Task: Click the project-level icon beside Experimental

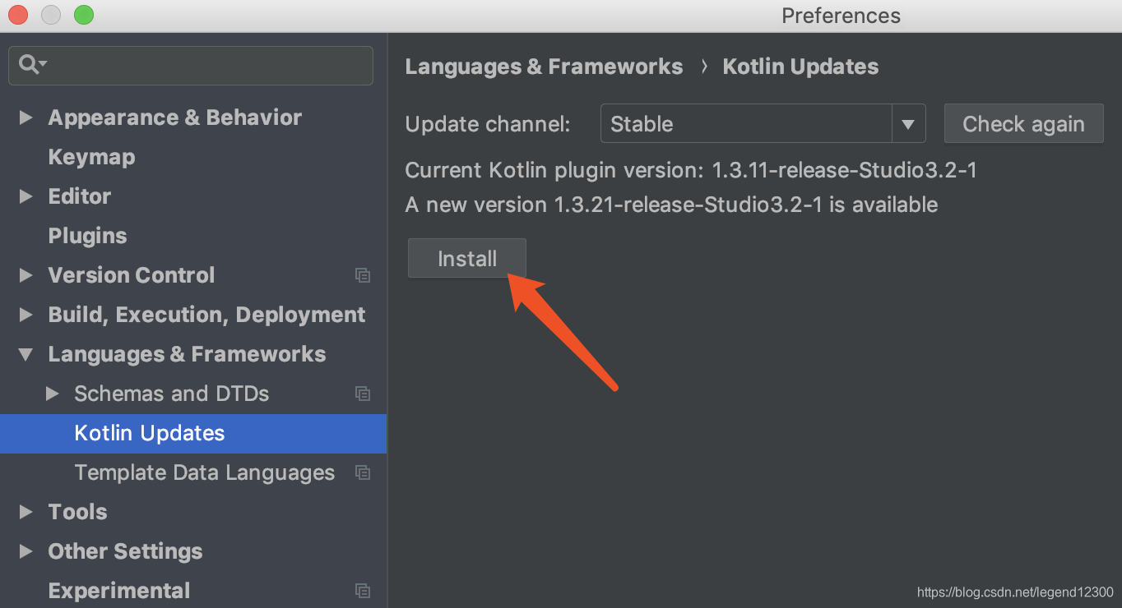Action: [x=363, y=591]
